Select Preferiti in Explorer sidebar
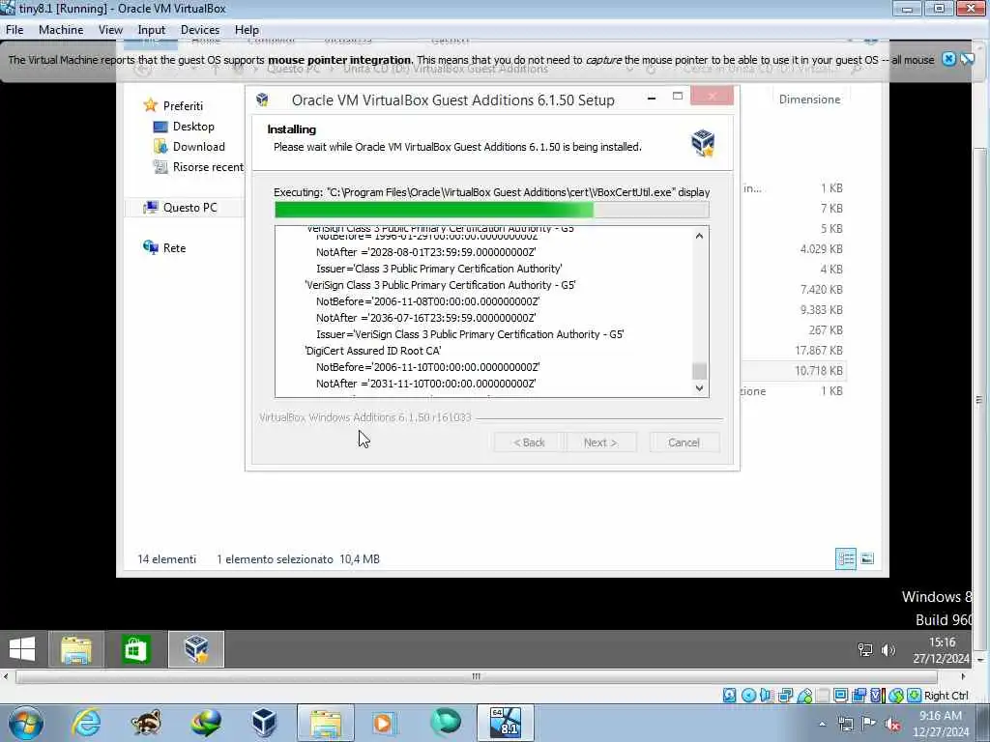Viewport: 990px width, 742px height. click(x=183, y=105)
